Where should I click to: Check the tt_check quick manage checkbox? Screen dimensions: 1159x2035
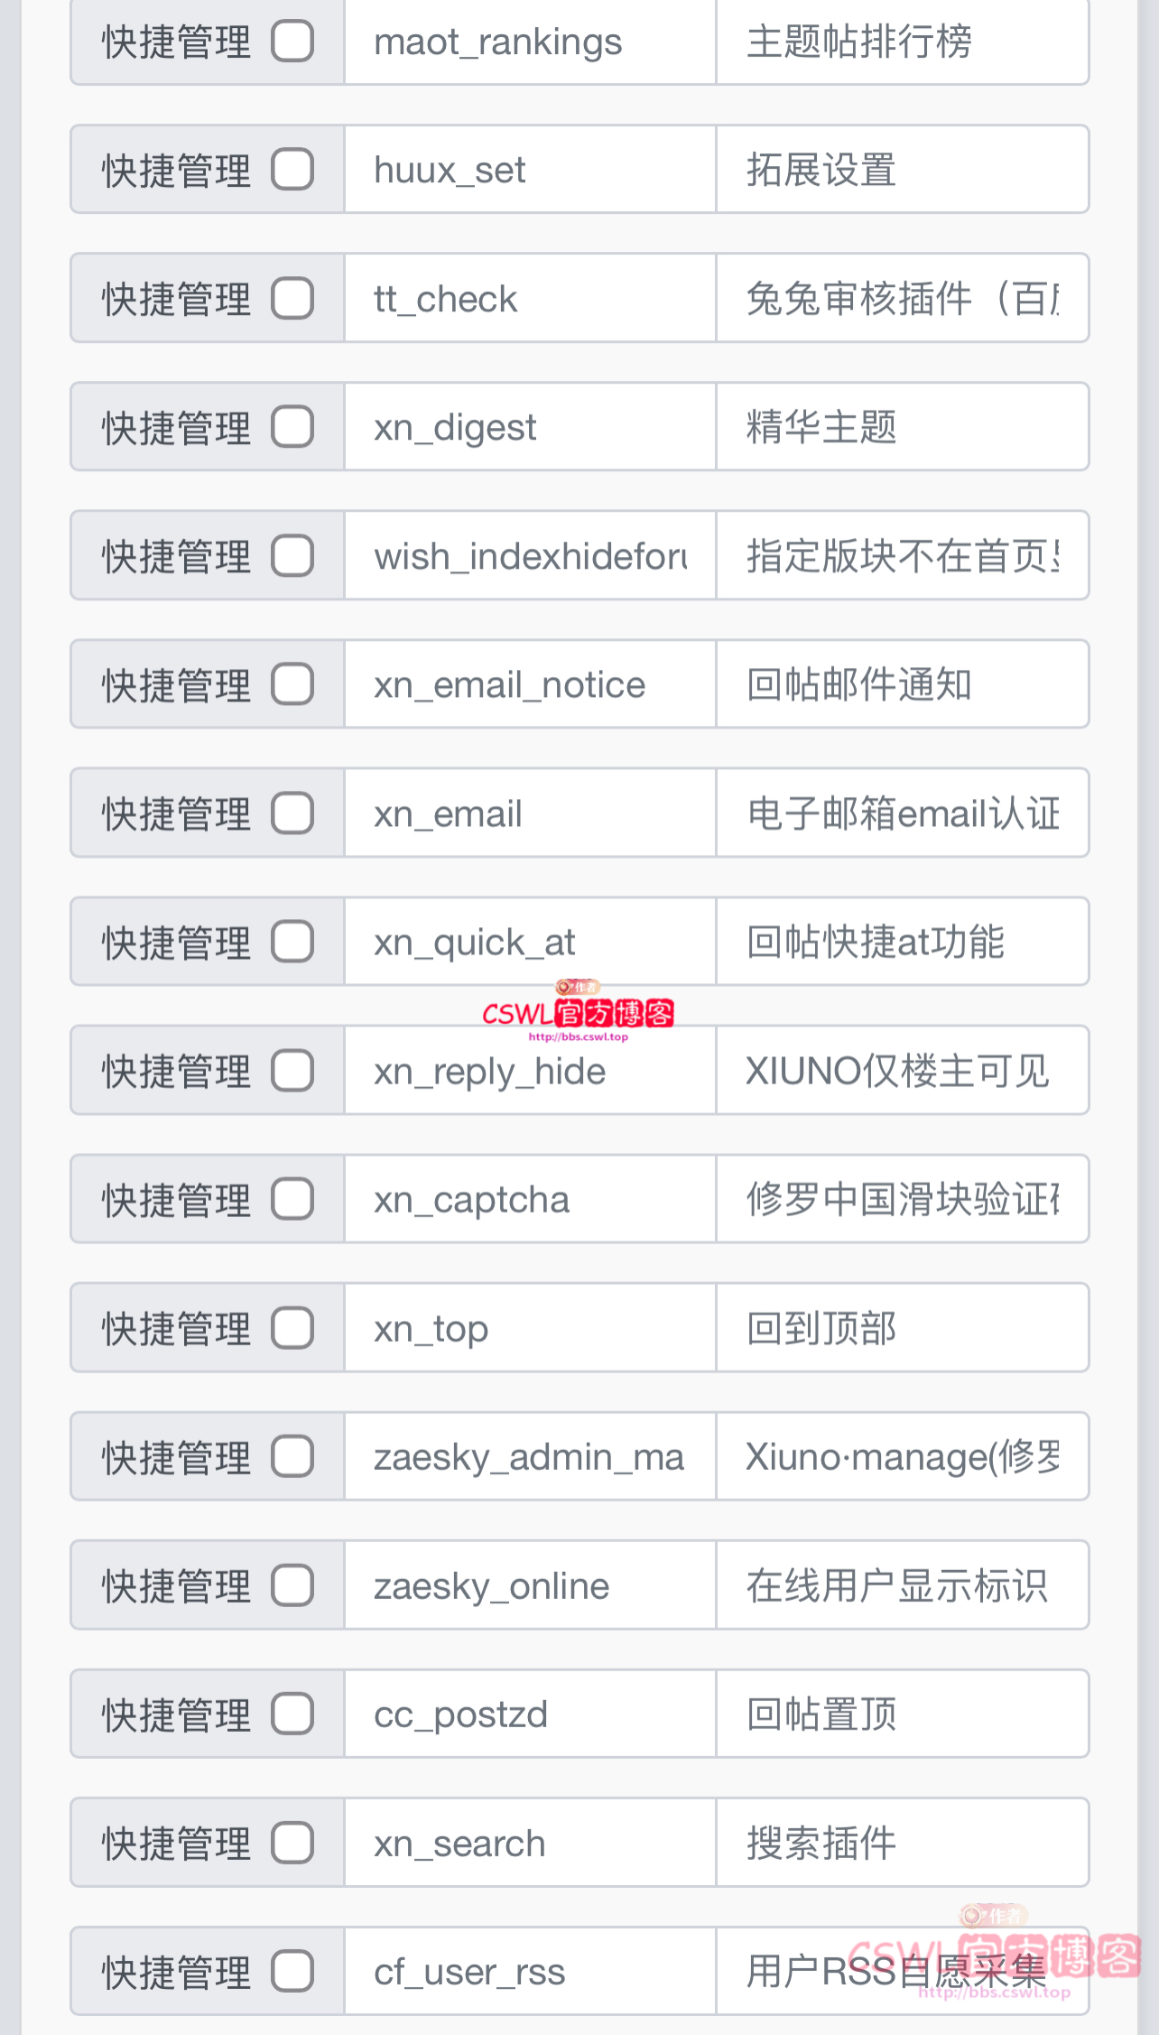pyautogui.click(x=291, y=299)
